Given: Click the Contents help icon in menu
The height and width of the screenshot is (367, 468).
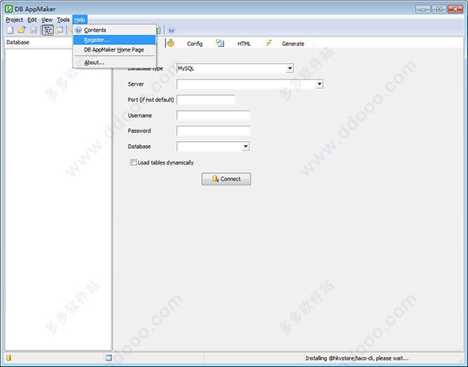Looking at the screenshot, I should [x=78, y=30].
